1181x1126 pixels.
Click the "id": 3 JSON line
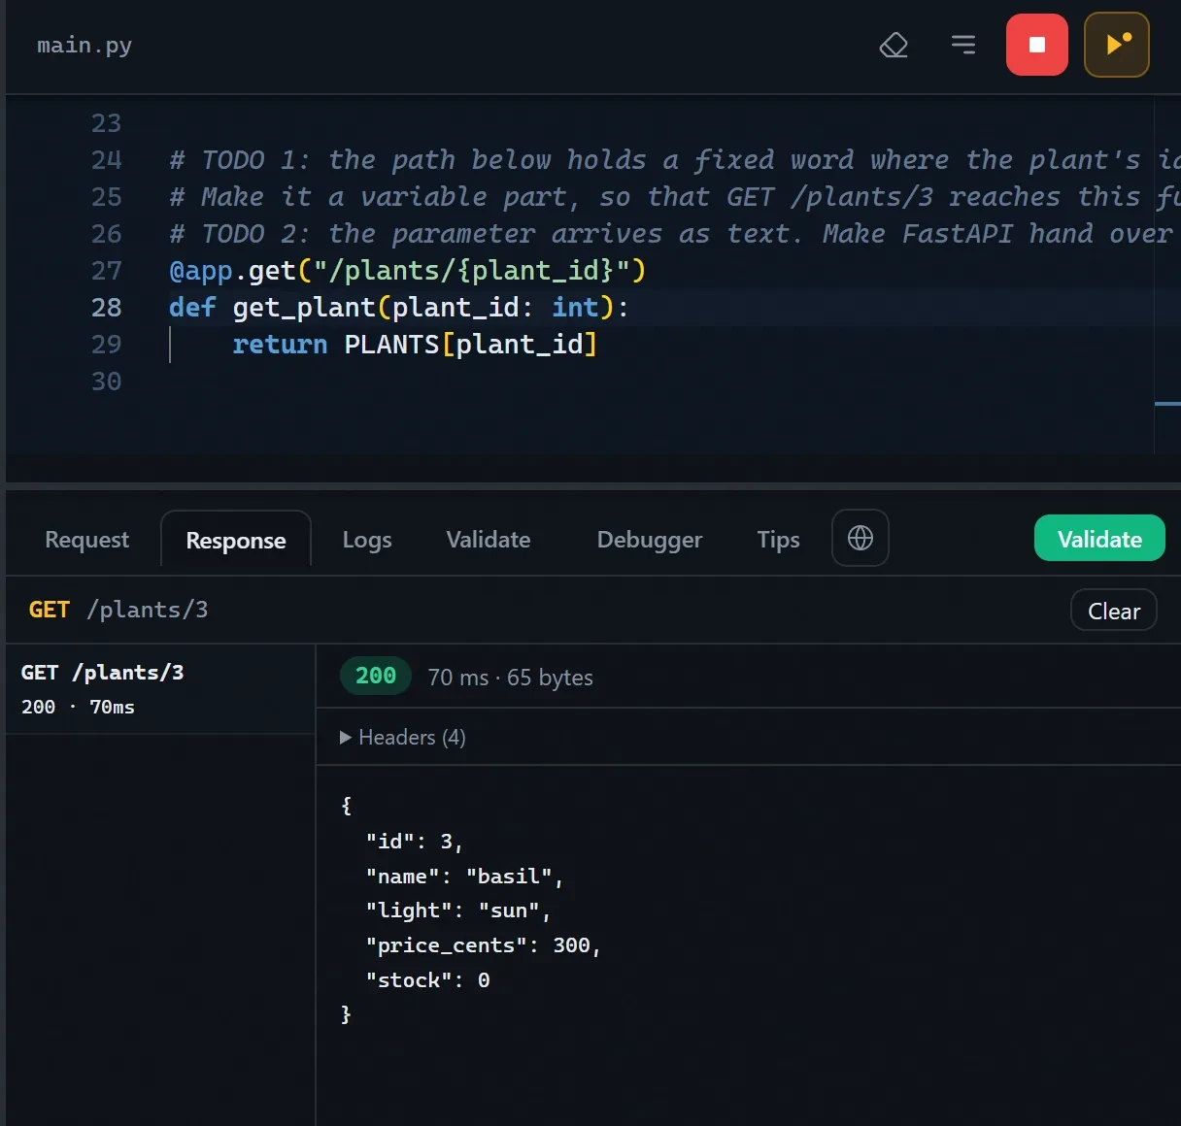coord(414,842)
